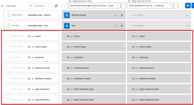Click Multi-Answer type for Topic Sentiment Label row
This screenshot has height=105, width=194.
(16, 89)
